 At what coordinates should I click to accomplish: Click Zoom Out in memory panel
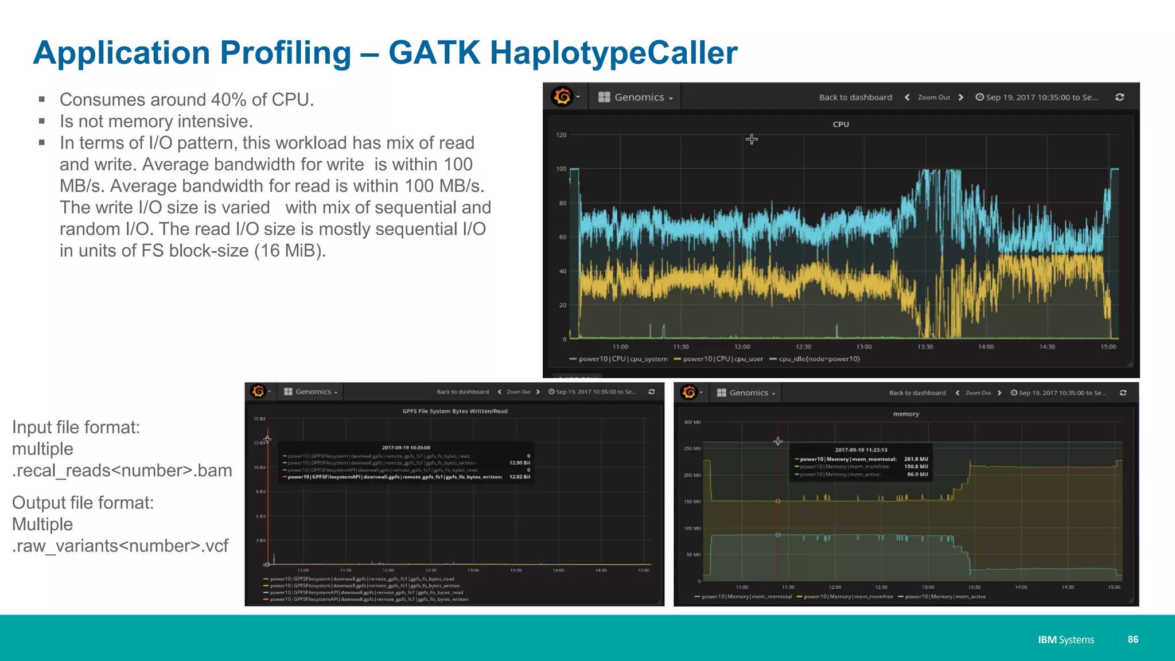978,393
